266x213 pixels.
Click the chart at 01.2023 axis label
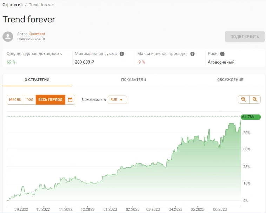[x=110, y=209]
